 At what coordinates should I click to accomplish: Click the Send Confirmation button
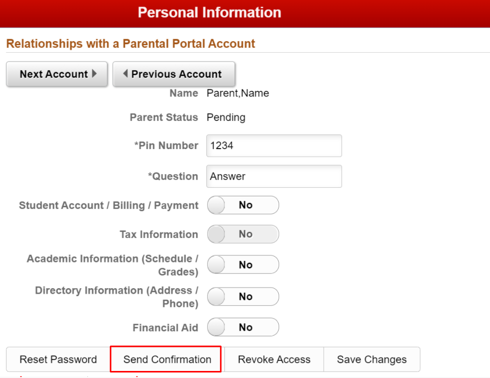coord(167,359)
